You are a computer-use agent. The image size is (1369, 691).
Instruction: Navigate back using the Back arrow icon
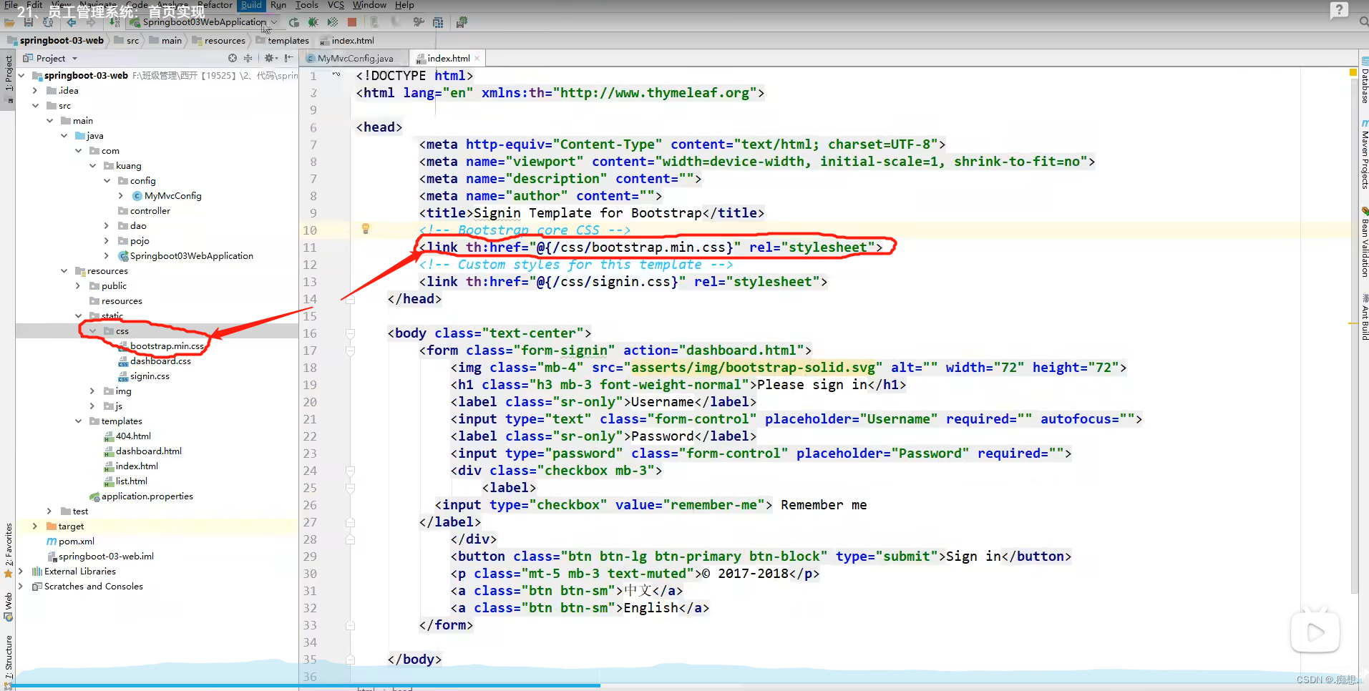point(71,22)
